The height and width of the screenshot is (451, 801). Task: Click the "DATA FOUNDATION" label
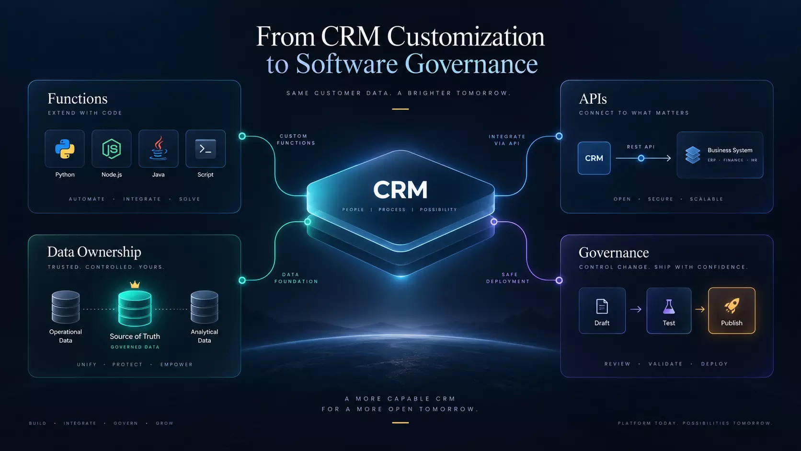pos(296,278)
